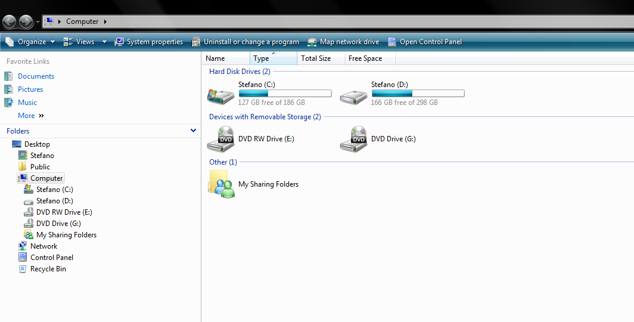
Task: Click the DVD RW Drive (E:) large icon
Action: pyautogui.click(x=220, y=139)
